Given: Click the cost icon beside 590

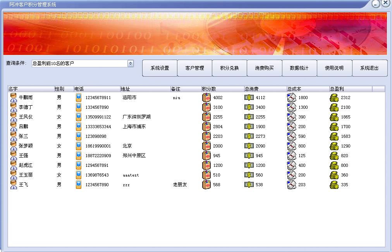Looking at the screenshot, I should pyautogui.click(x=291, y=136).
